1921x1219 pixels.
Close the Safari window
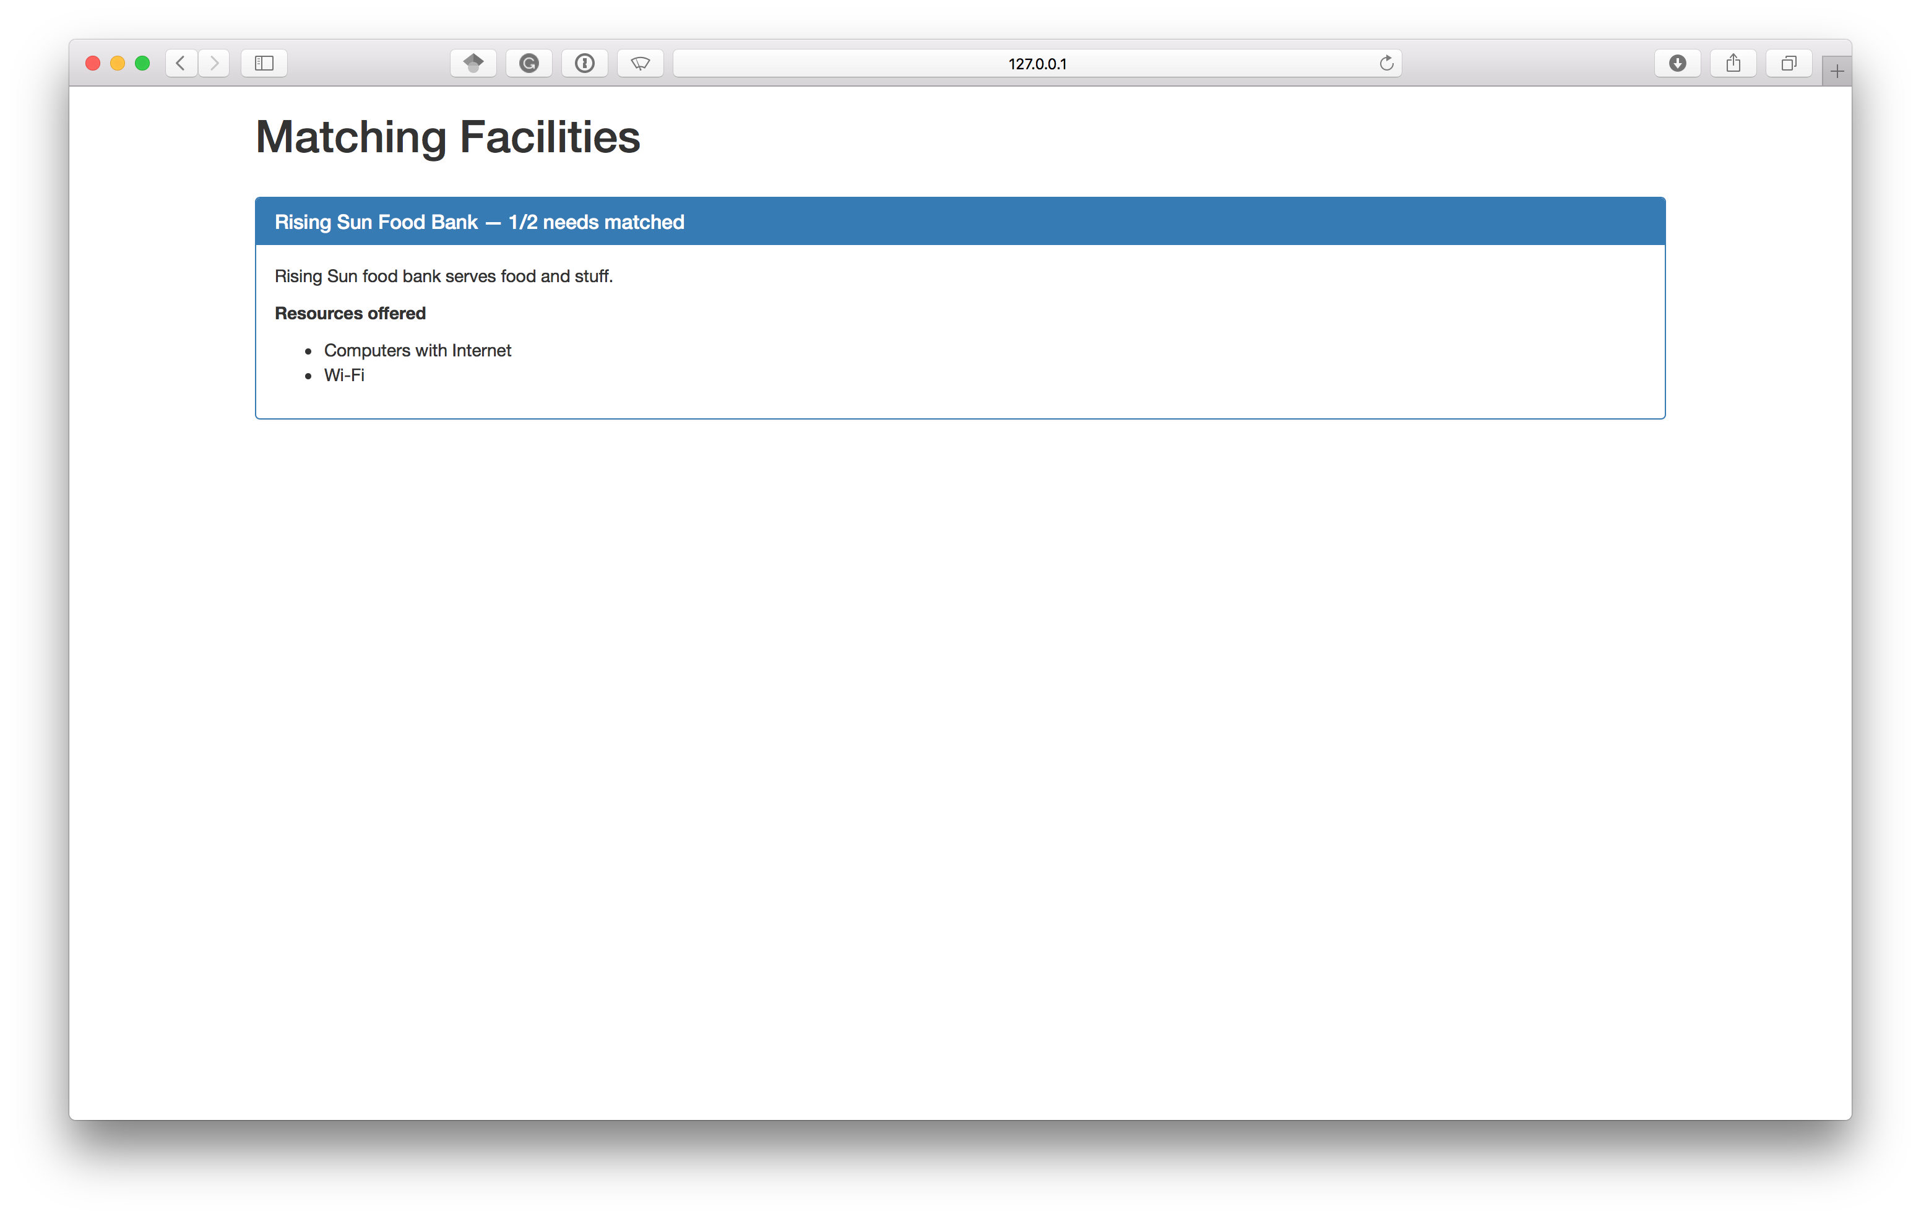(93, 63)
